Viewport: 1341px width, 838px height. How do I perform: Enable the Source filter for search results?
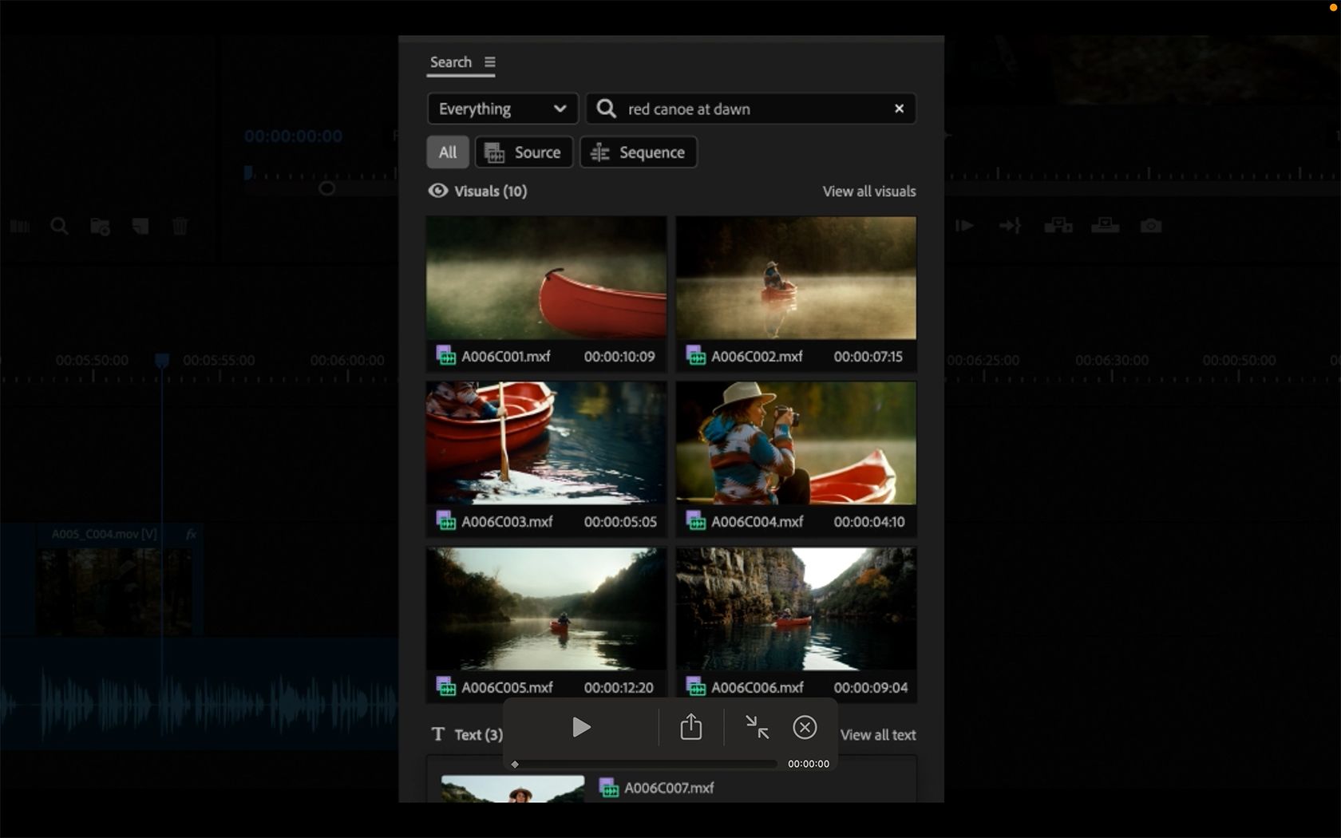pos(524,152)
